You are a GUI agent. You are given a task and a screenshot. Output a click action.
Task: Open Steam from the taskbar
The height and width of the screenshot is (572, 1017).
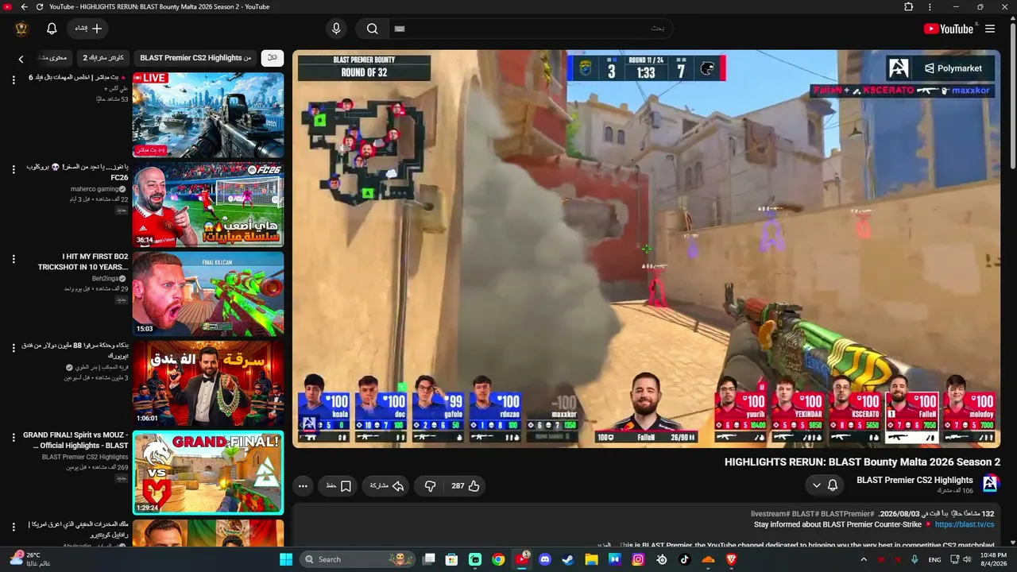(x=568, y=559)
